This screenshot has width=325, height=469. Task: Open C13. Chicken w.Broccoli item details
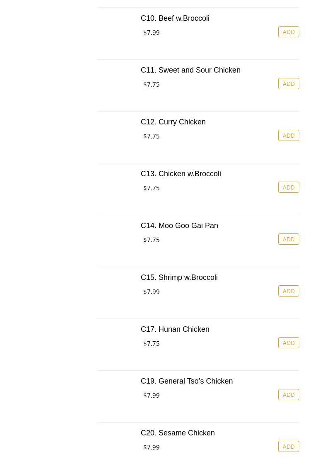coord(181,174)
